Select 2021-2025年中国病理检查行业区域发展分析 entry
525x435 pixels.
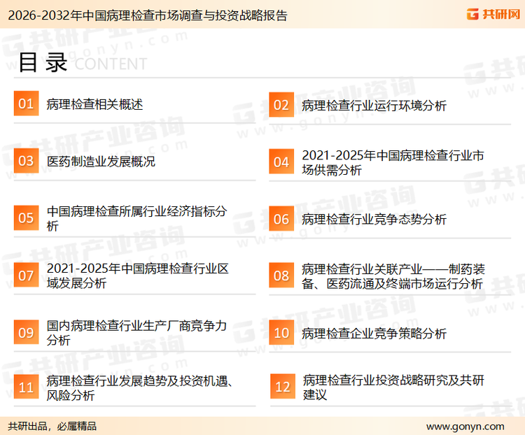click(x=137, y=276)
